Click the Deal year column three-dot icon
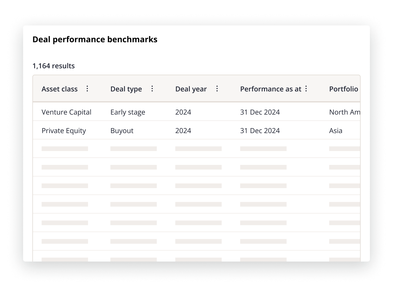Image resolution: width=393 pixels, height=287 pixels. (217, 89)
